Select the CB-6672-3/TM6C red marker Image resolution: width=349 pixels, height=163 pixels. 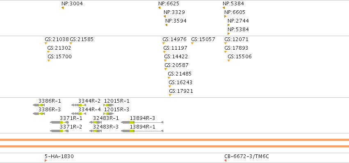226,161
